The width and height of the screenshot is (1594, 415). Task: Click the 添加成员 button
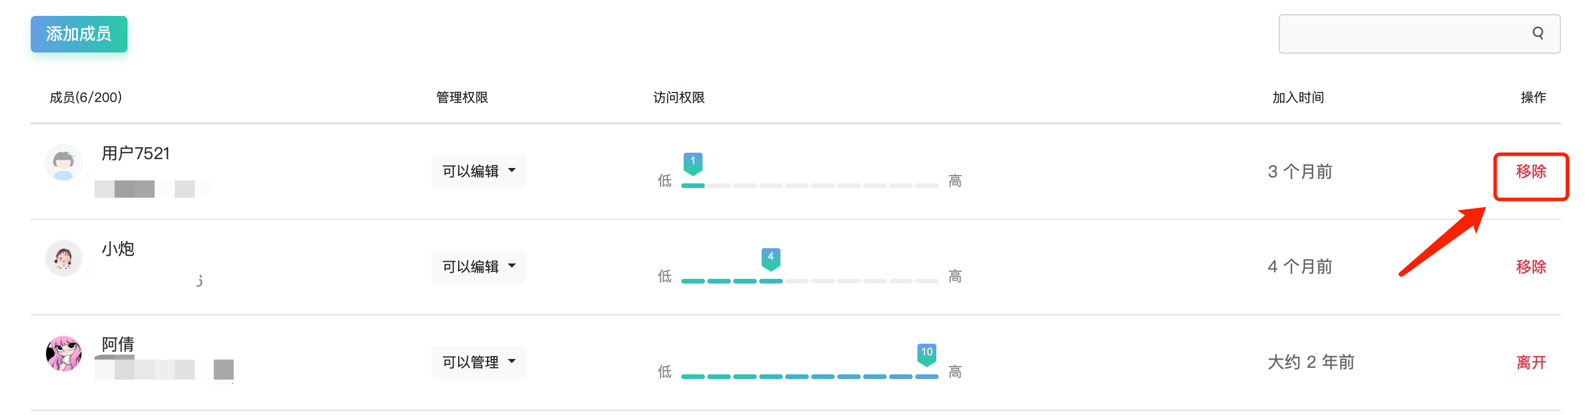(x=79, y=34)
